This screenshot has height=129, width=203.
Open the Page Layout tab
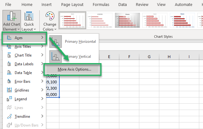73,5
